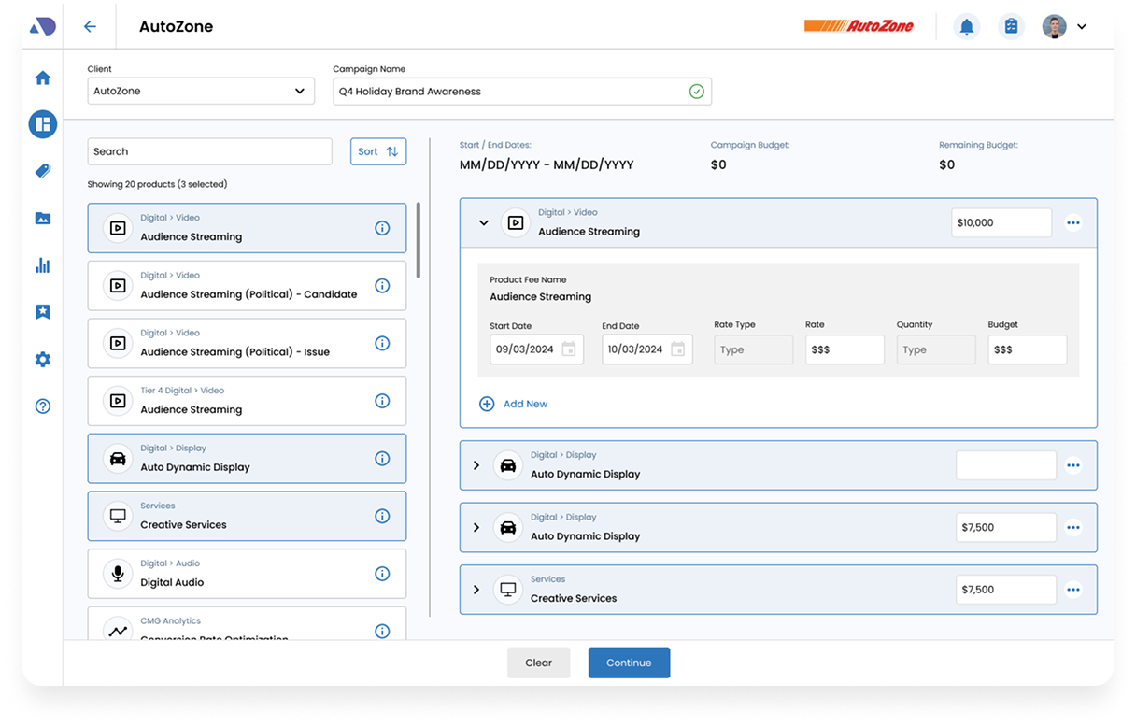Click the MM/DD/YYYY date range text
1136x727 pixels.
pos(547,164)
